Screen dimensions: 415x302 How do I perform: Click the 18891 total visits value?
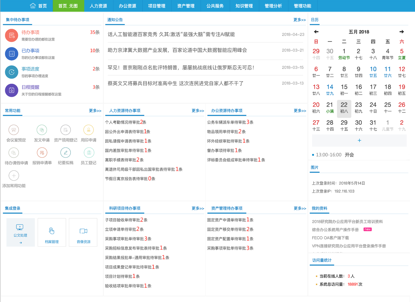coord(353,284)
